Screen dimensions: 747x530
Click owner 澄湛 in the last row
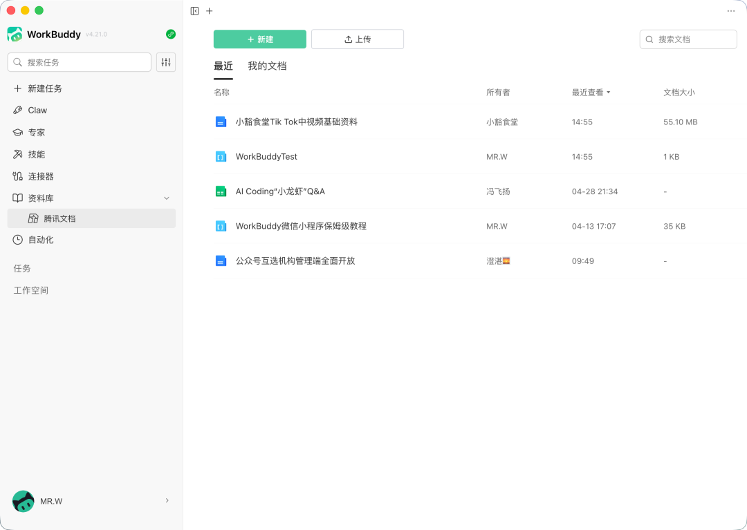[x=498, y=261]
